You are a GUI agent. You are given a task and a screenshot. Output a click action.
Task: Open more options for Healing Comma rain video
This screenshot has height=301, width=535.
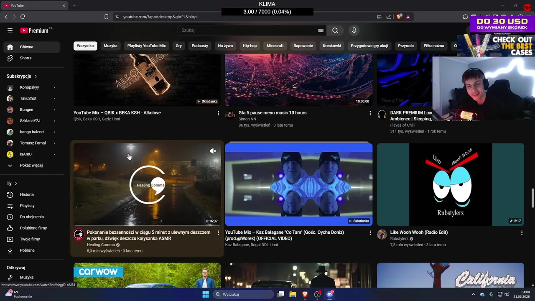218,233
